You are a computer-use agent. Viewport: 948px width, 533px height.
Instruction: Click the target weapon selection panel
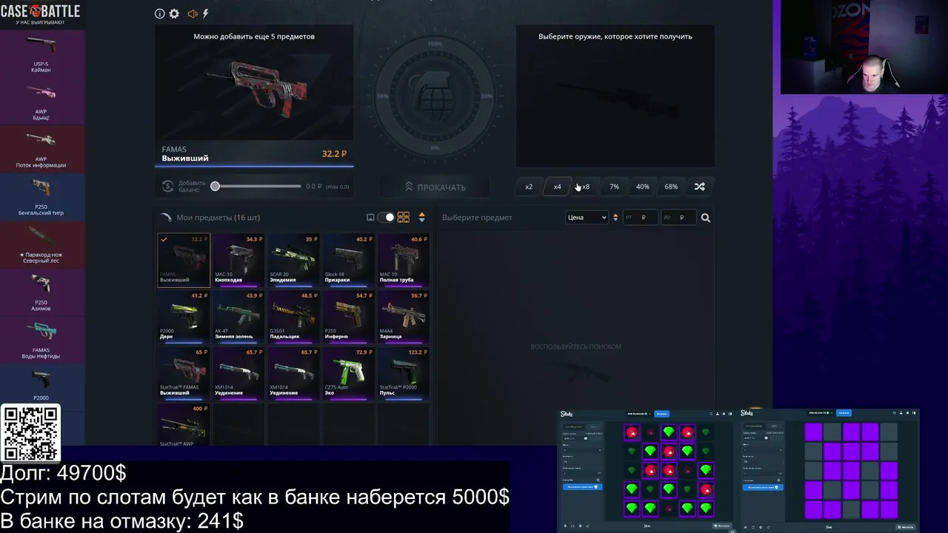pos(615,96)
